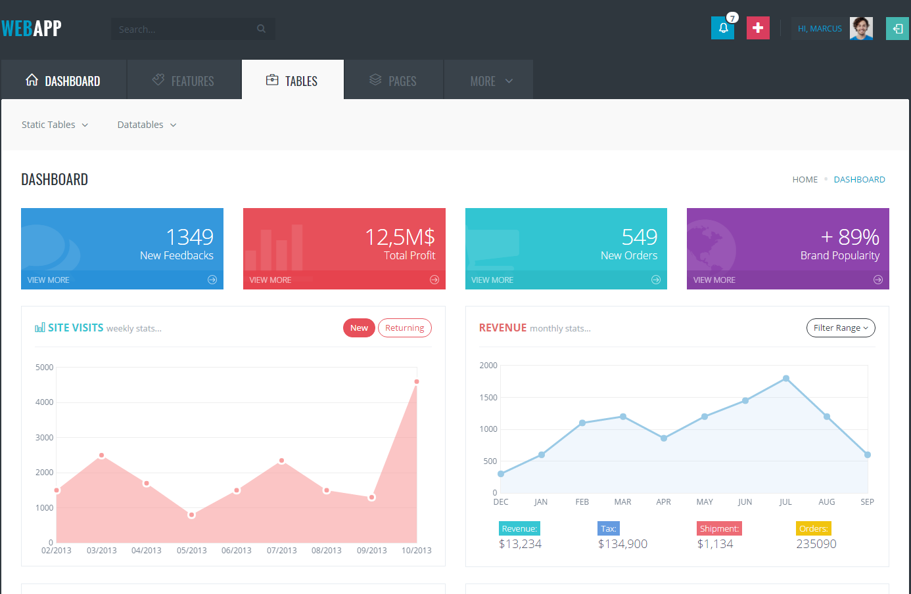The width and height of the screenshot is (911, 594).
Task: Click the search magnifier icon
Action: pos(261,28)
